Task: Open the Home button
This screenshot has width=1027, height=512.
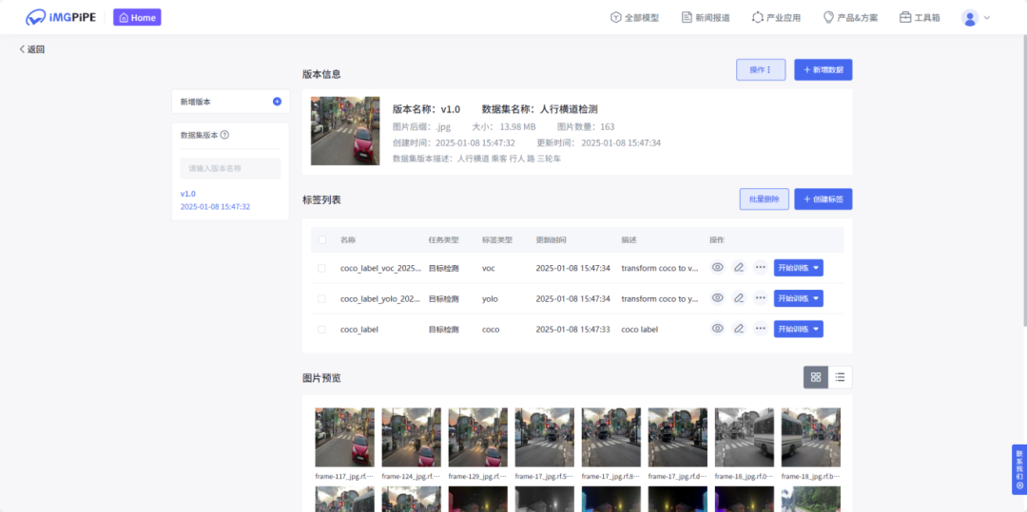Action: [x=137, y=18]
